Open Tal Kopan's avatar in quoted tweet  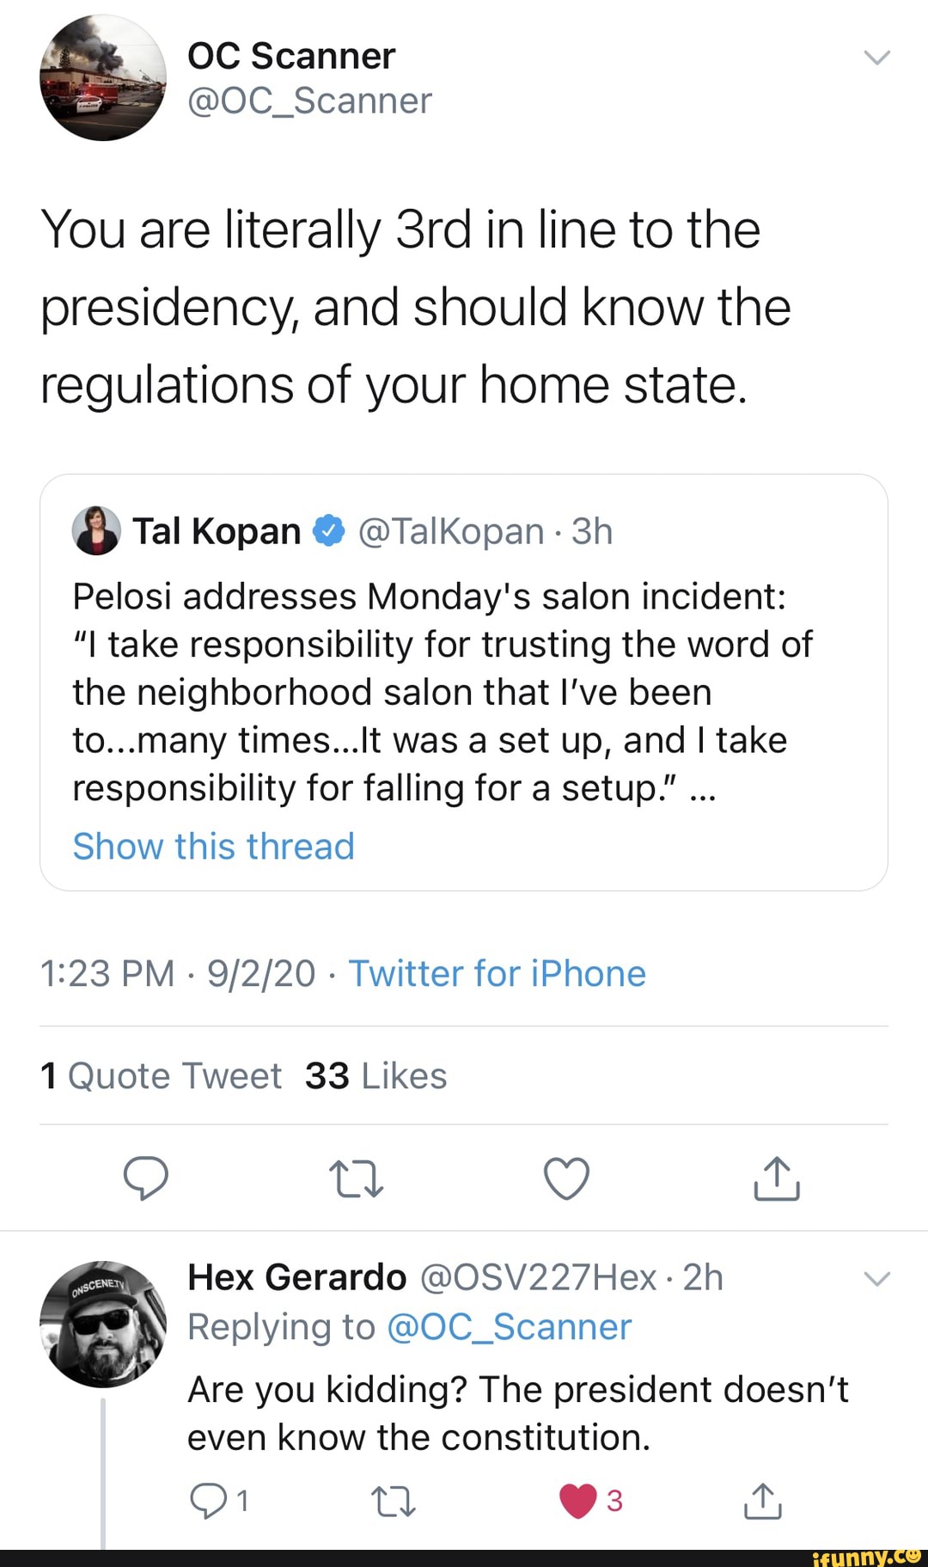point(96,530)
